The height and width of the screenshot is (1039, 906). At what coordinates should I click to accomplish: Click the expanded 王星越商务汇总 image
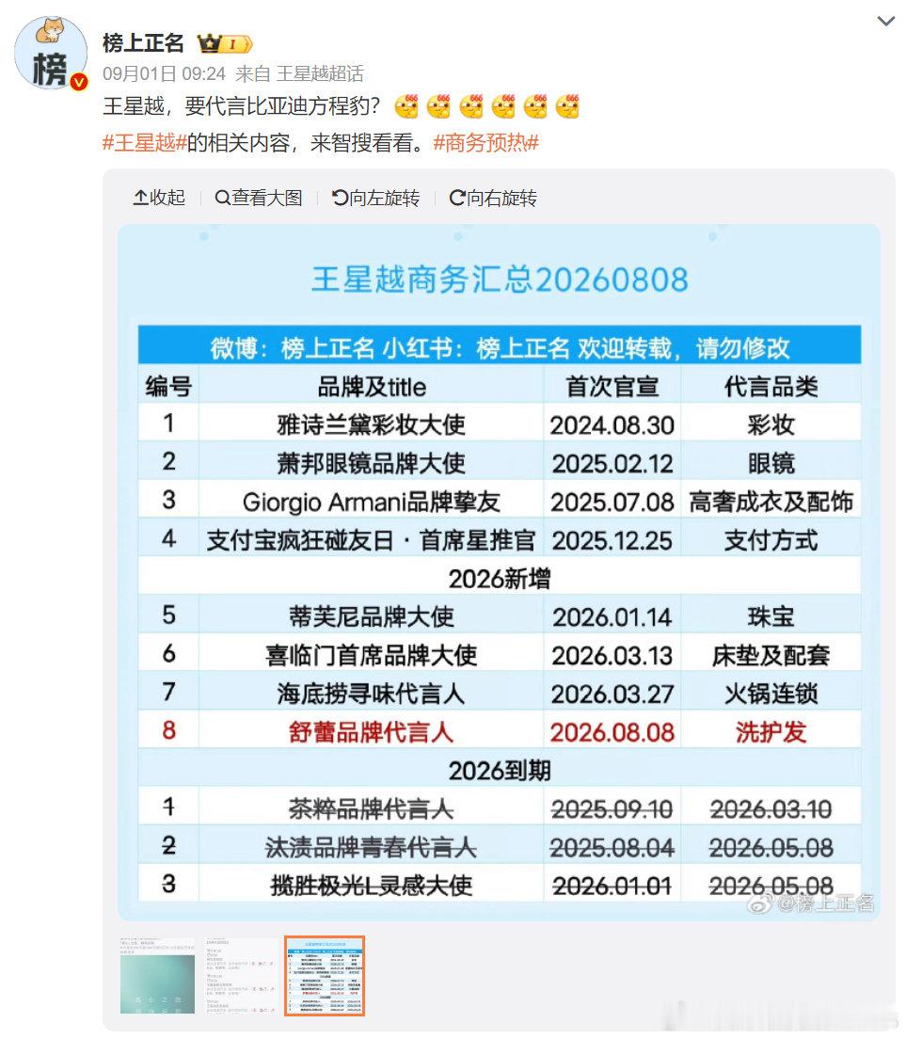click(x=499, y=572)
